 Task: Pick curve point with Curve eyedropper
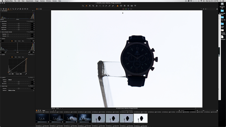26,74
